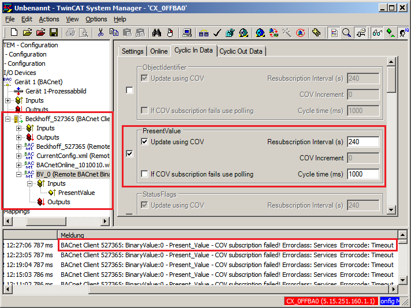This screenshot has width=411, height=308.
Task: Click the magnifier toolbar icon
Action: click(346, 33)
